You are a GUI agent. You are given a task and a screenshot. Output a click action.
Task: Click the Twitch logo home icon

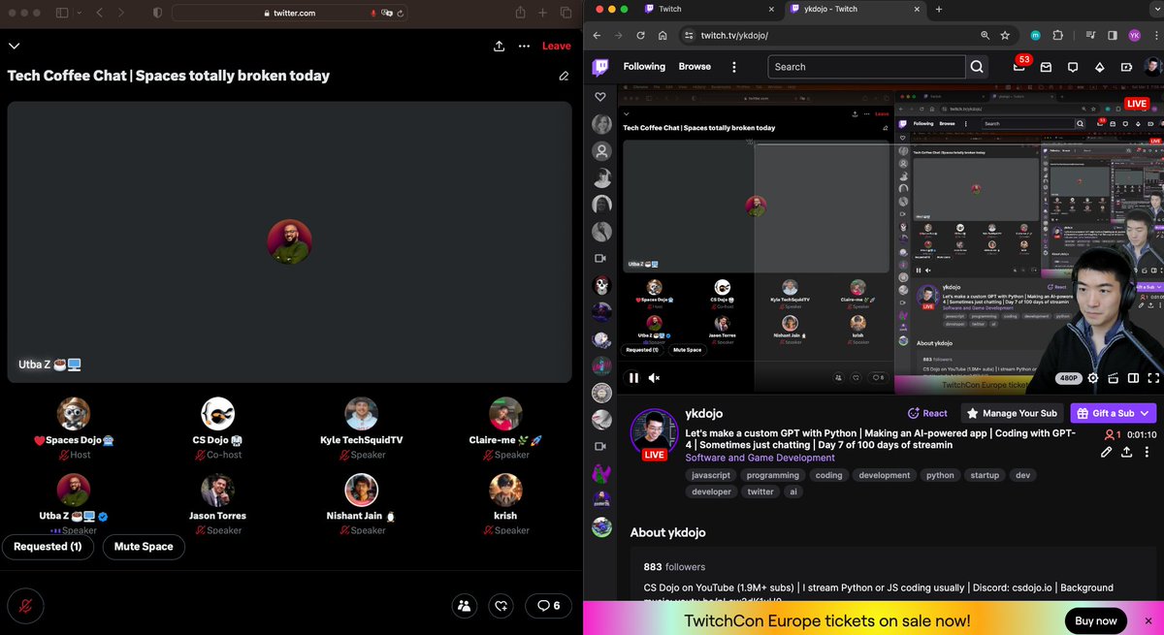pyautogui.click(x=601, y=67)
